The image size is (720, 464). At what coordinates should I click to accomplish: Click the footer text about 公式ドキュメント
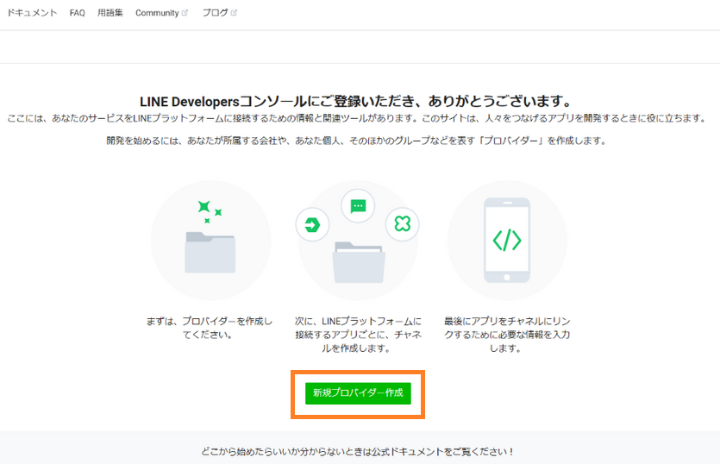pyautogui.click(x=358, y=452)
